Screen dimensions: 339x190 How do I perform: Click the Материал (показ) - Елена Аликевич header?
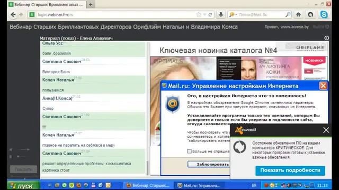[x=76, y=39]
